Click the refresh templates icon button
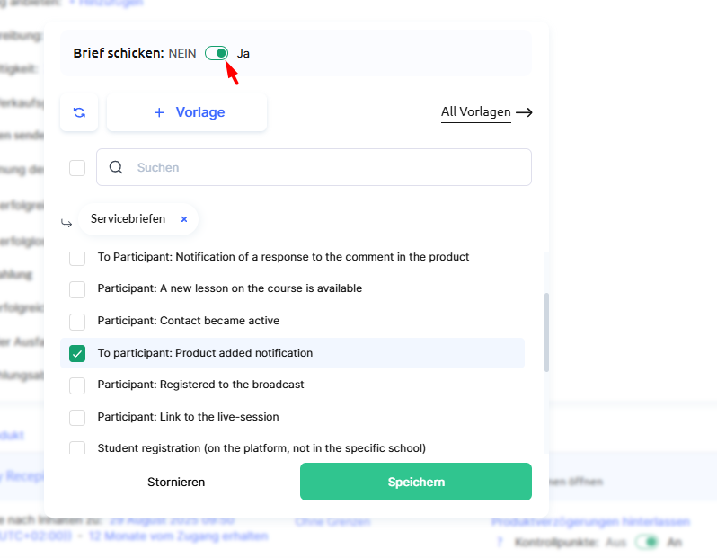Image resolution: width=717 pixels, height=558 pixels. (79, 112)
